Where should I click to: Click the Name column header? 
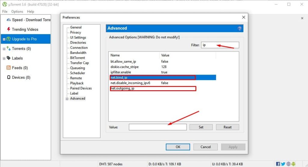tap(134, 55)
